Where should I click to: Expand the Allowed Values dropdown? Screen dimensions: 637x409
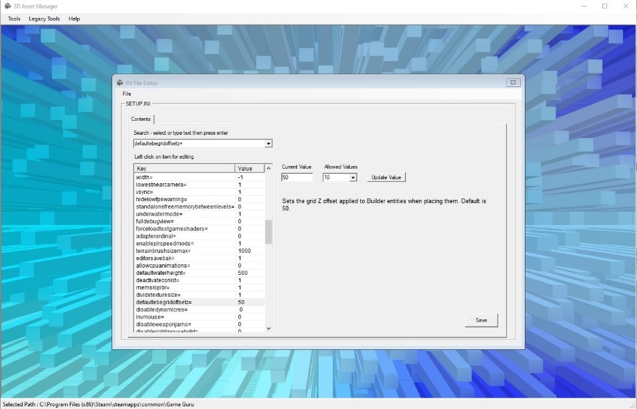tap(353, 177)
